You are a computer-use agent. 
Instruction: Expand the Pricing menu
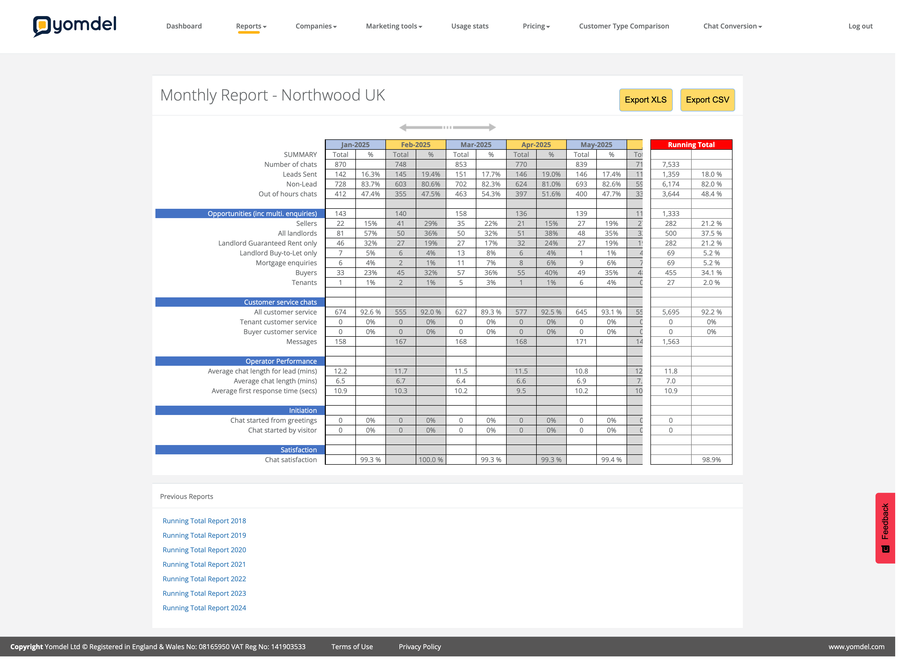coord(536,26)
